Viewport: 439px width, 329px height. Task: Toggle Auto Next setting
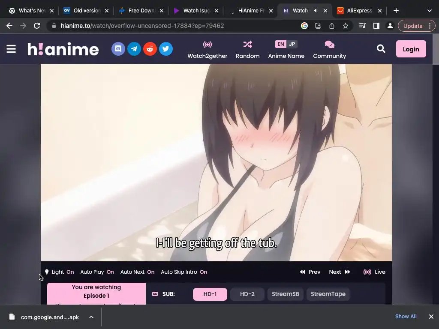(x=137, y=272)
